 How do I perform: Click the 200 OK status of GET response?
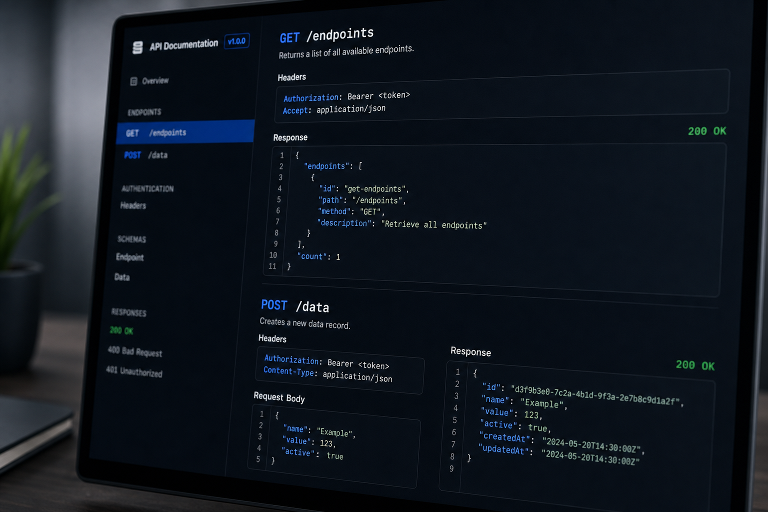707,131
